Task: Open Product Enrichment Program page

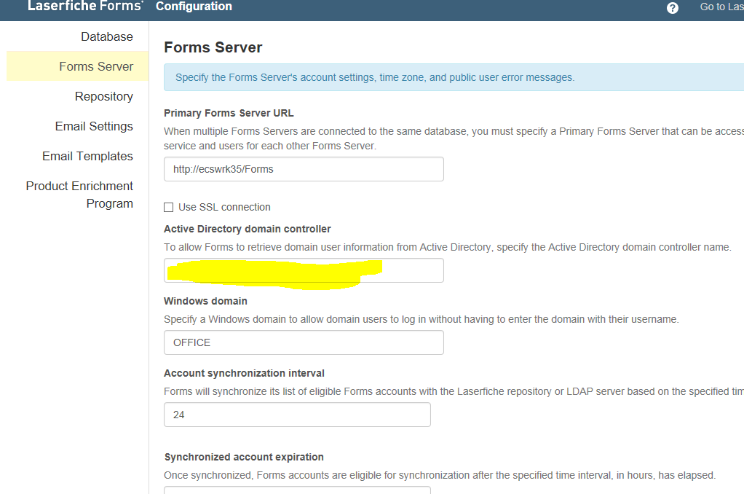Action: (79, 195)
